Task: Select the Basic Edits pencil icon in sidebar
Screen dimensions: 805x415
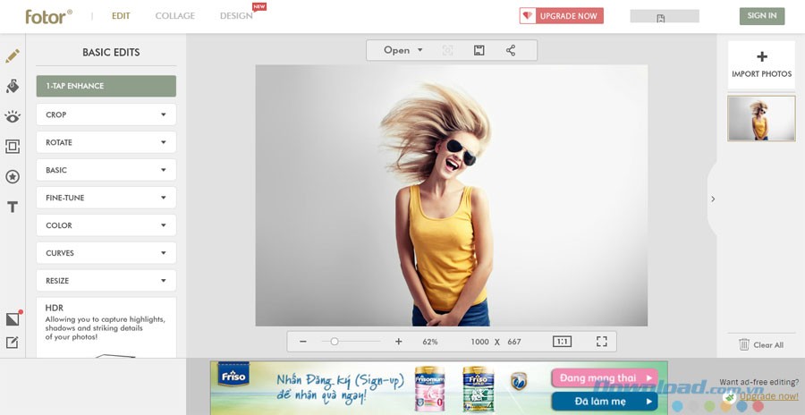Action: (x=13, y=56)
